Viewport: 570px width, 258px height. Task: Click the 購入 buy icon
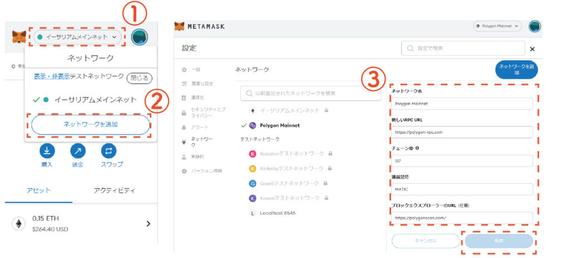(47, 151)
